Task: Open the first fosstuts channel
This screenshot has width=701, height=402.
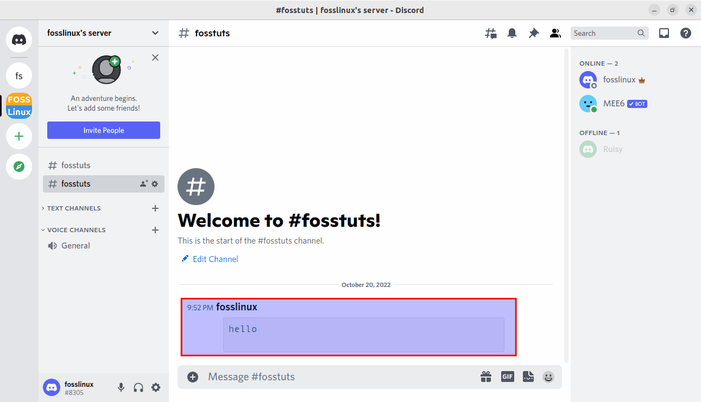Action: pyautogui.click(x=103, y=165)
